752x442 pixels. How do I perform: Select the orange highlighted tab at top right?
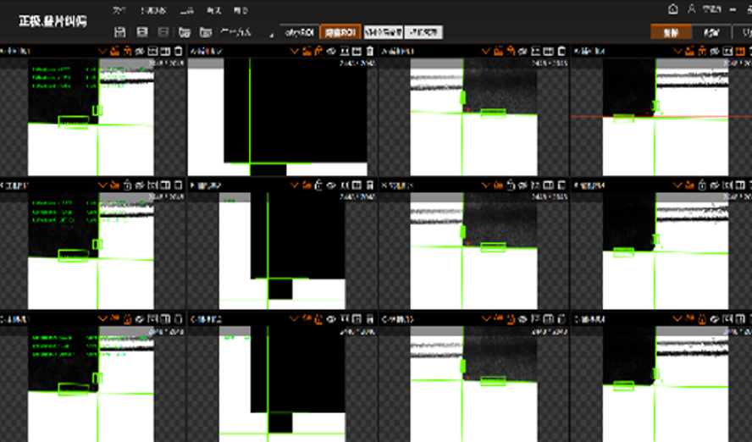671,32
